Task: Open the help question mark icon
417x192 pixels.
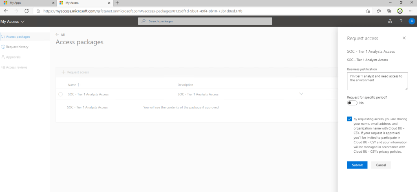Action: click(x=401, y=21)
